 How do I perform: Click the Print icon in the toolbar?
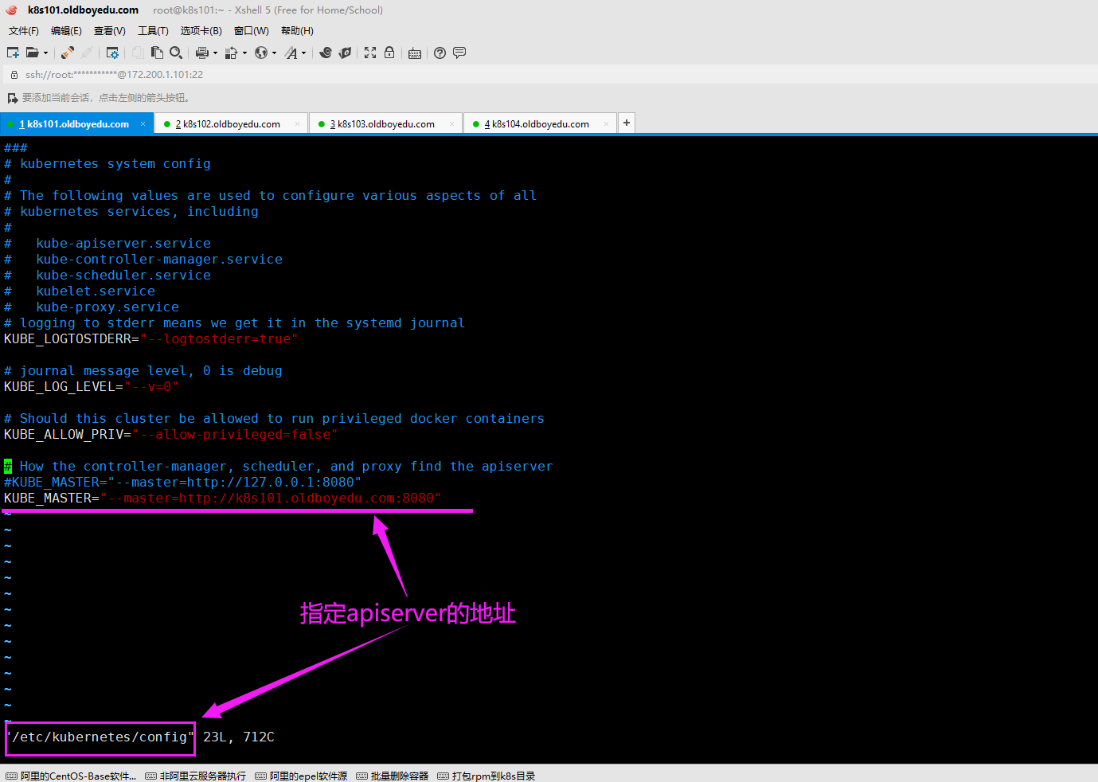click(201, 53)
